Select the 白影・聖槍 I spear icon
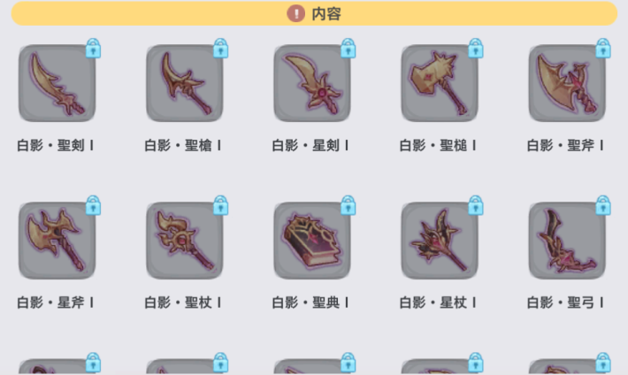Viewport: 628px width, 375px height. pyautogui.click(x=184, y=83)
